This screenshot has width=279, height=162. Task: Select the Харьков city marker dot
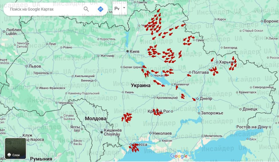click(x=217, y=62)
